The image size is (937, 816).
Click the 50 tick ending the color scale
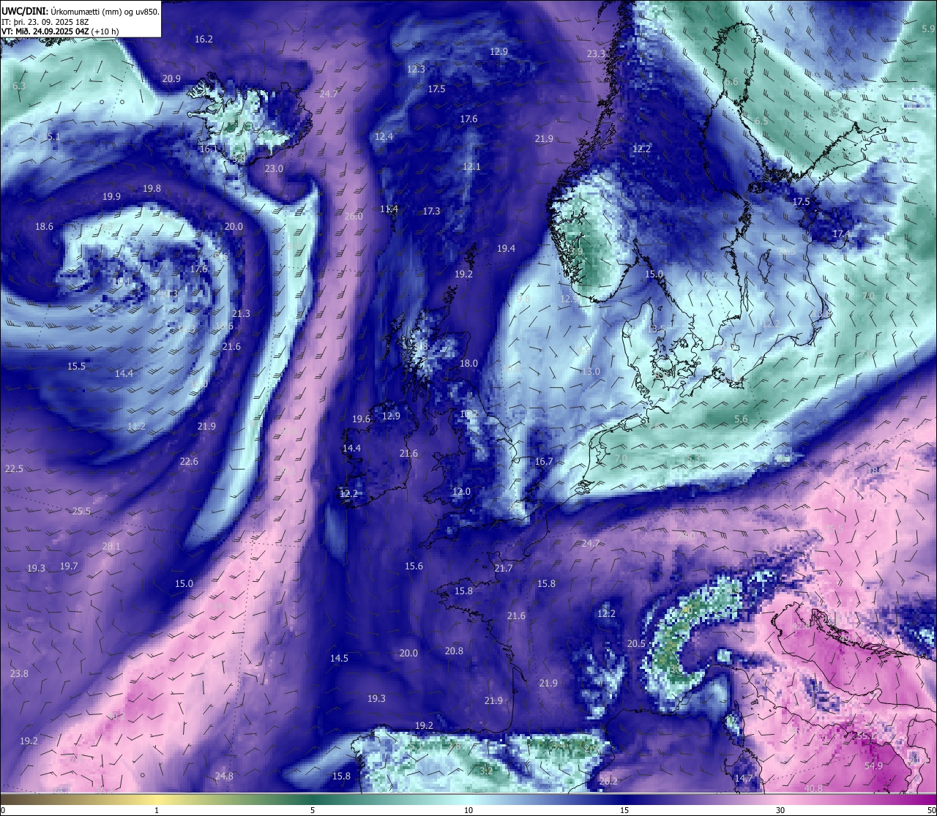coord(930,810)
